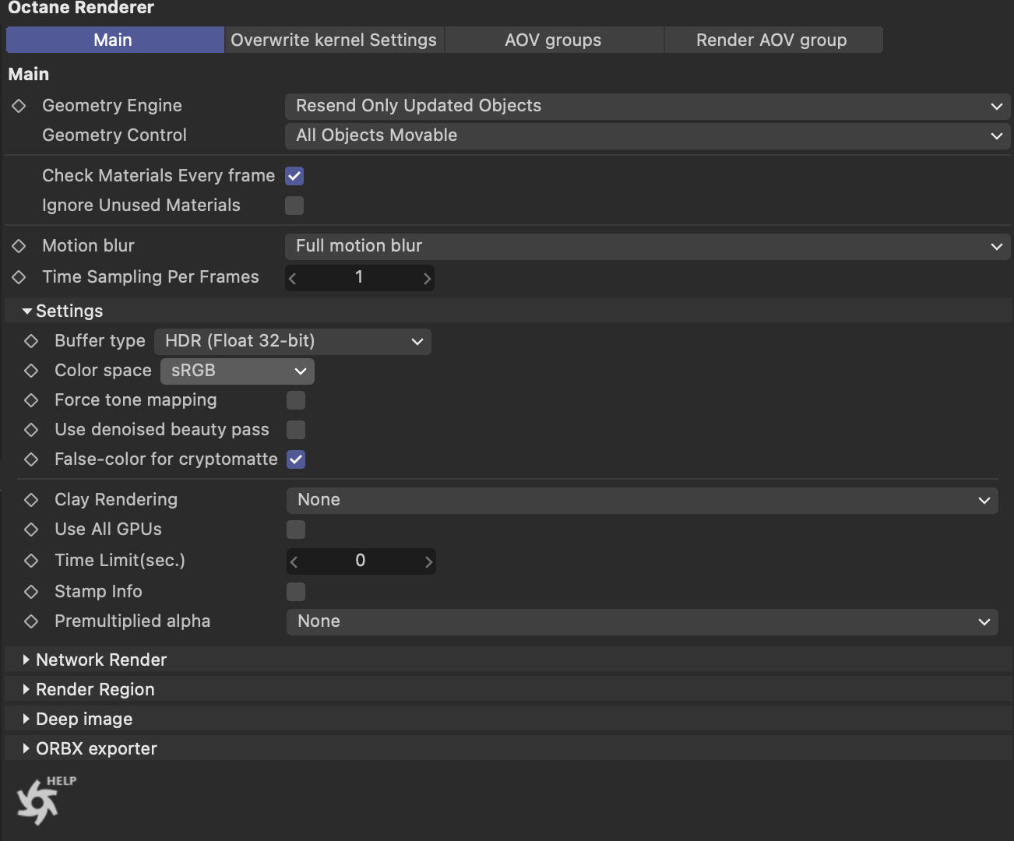Click keyframe diamond beside False-color for cryptomatte

(31, 459)
